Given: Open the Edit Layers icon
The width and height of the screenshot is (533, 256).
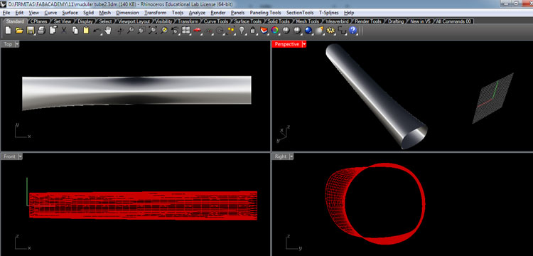Looking at the screenshot, I should tap(264, 31).
